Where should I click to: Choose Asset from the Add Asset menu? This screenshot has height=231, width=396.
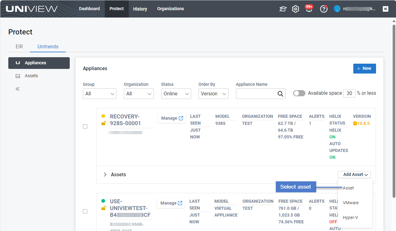coord(348,188)
